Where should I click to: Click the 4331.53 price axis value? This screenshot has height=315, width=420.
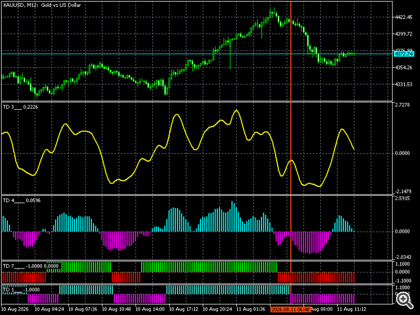pos(404,84)
